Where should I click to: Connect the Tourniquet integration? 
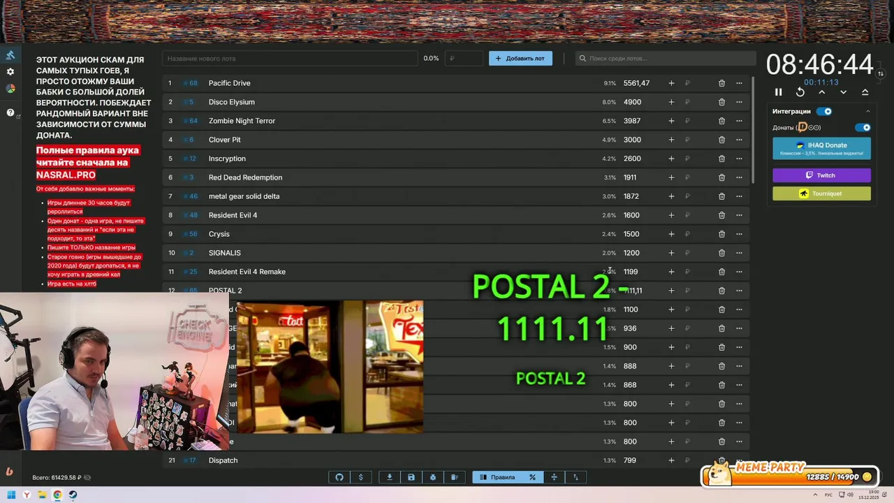(821, 194)
